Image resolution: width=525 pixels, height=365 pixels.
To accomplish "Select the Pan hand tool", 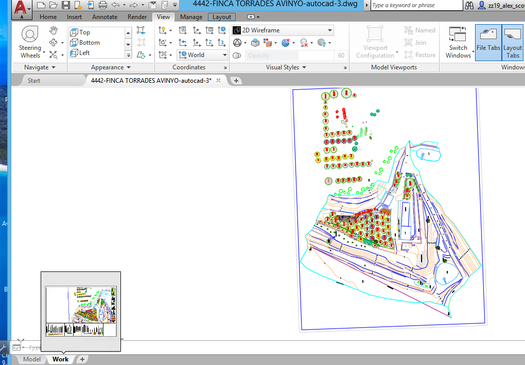I will [54, 31].
